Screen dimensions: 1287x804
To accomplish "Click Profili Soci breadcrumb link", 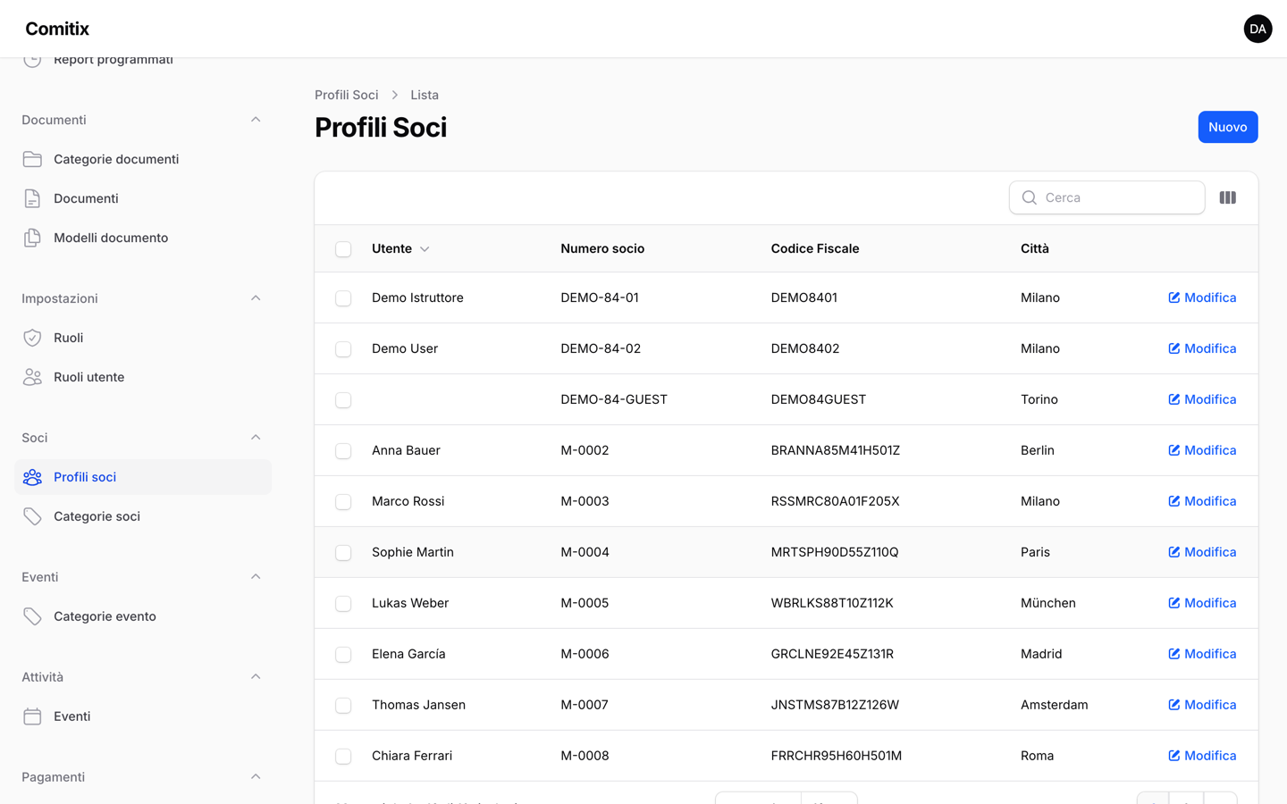I will [x=346, y=95].
